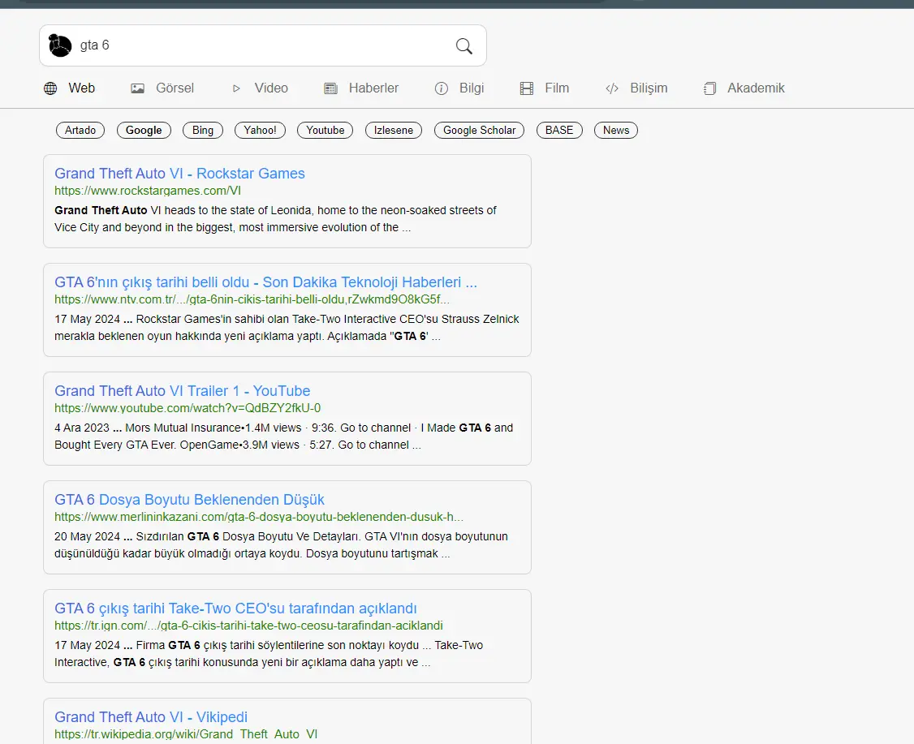The width and height of the screenshot is (914, 744).
Task: Open GTA 6 Dosya Boyutu Beklenenden Düşük result
Action: click(x=189, y=500)
